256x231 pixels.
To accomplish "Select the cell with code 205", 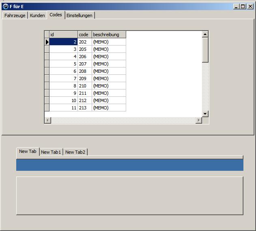I will point(84,49).
